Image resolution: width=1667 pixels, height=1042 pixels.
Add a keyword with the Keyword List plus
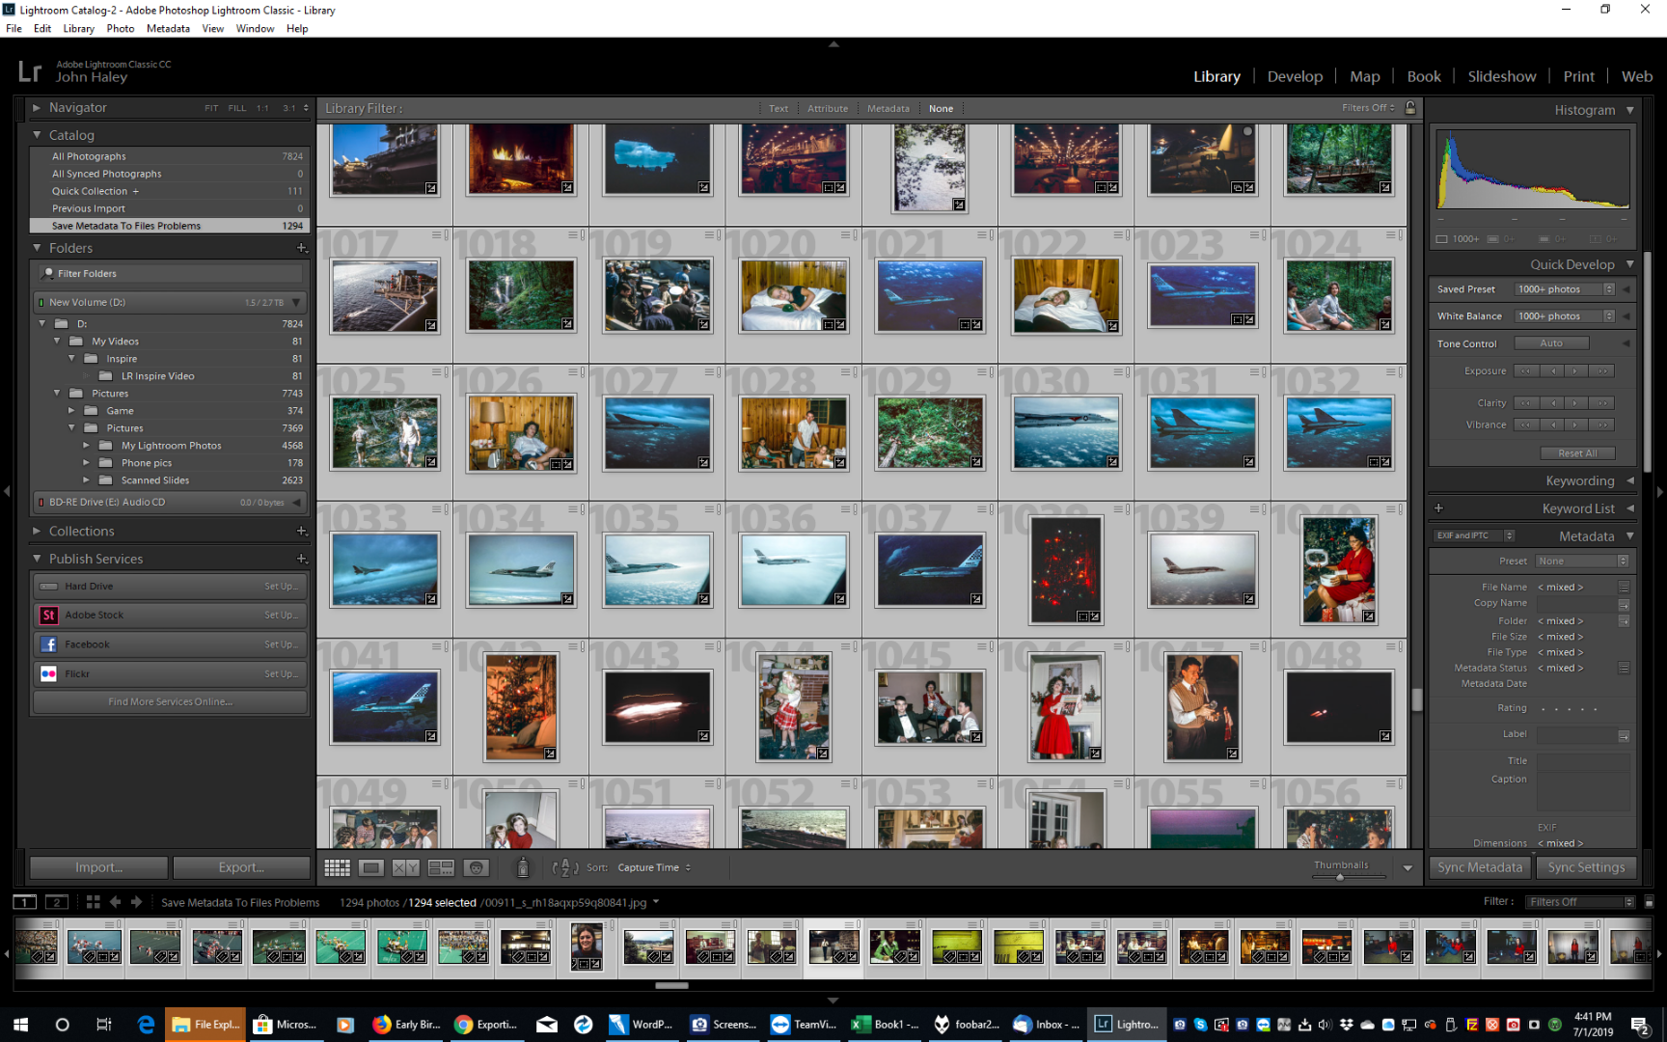pyautogui.click(x=1438, y=508)
